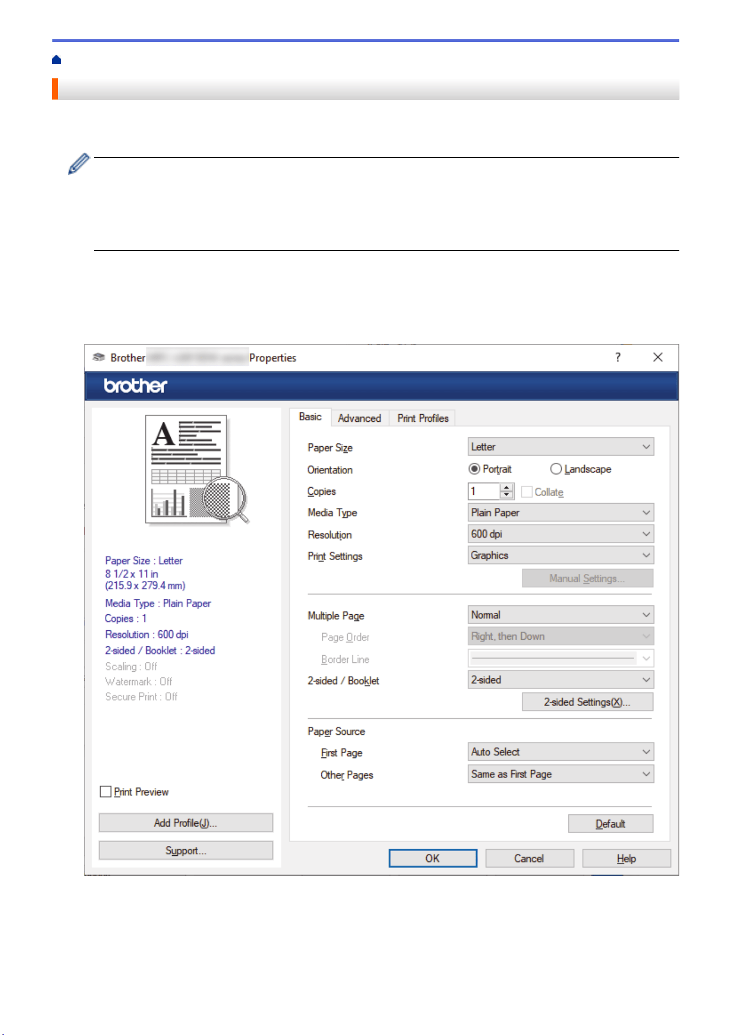Click the Help button
This screenshot has height=1035, width=732.
coord(626,858)
